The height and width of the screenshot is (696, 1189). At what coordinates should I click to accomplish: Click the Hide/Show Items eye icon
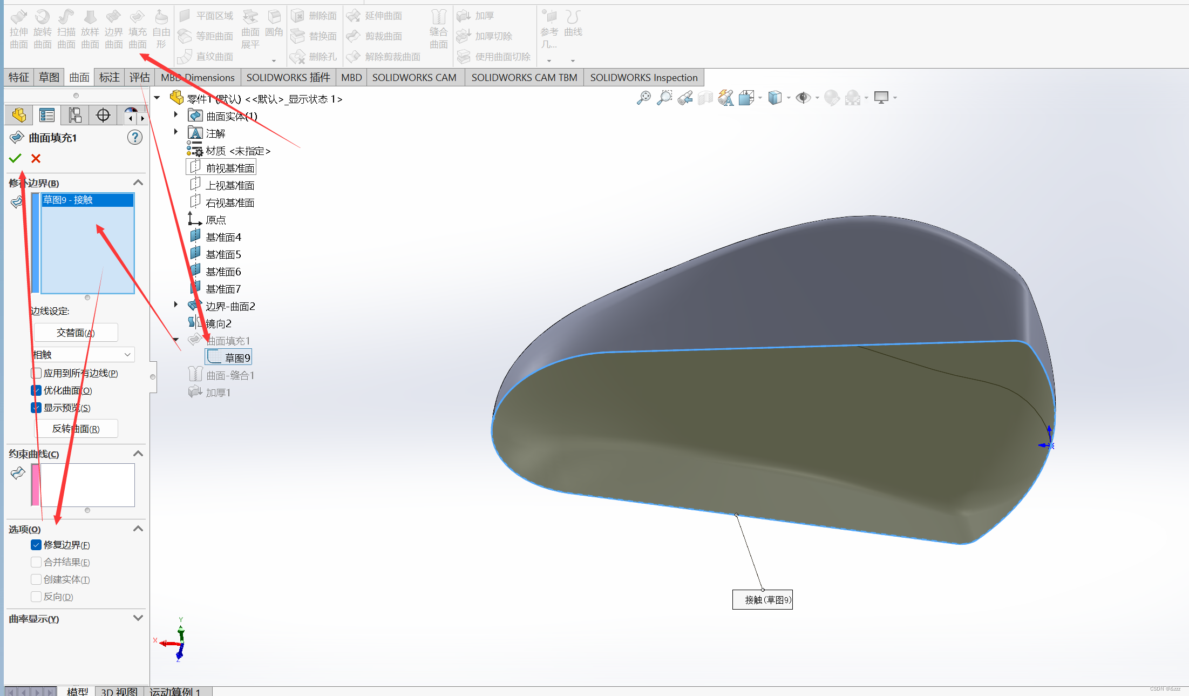point(803,98)
